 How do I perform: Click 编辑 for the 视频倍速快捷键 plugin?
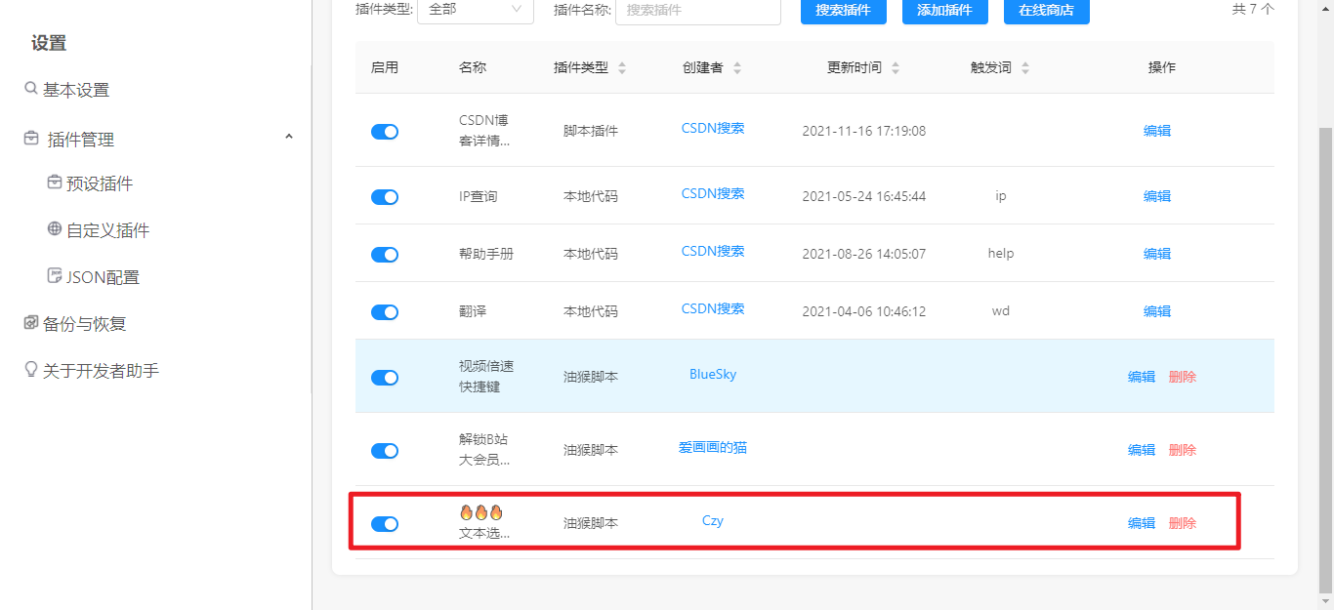click(x=1142, y=377)
